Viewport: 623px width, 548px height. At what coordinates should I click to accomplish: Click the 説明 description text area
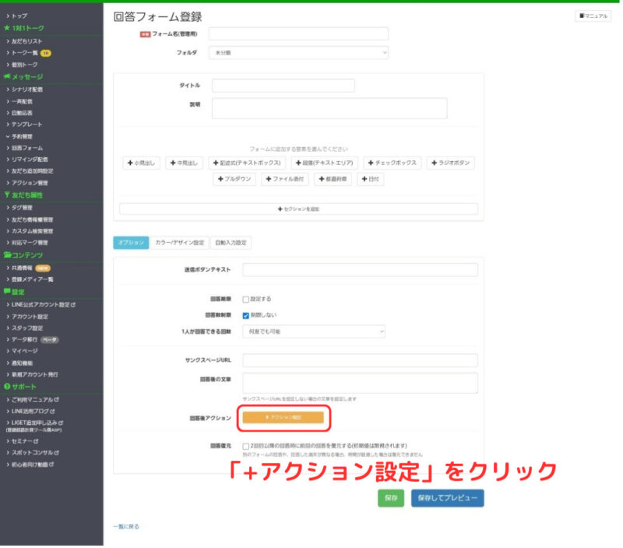[x=329, y=109]
